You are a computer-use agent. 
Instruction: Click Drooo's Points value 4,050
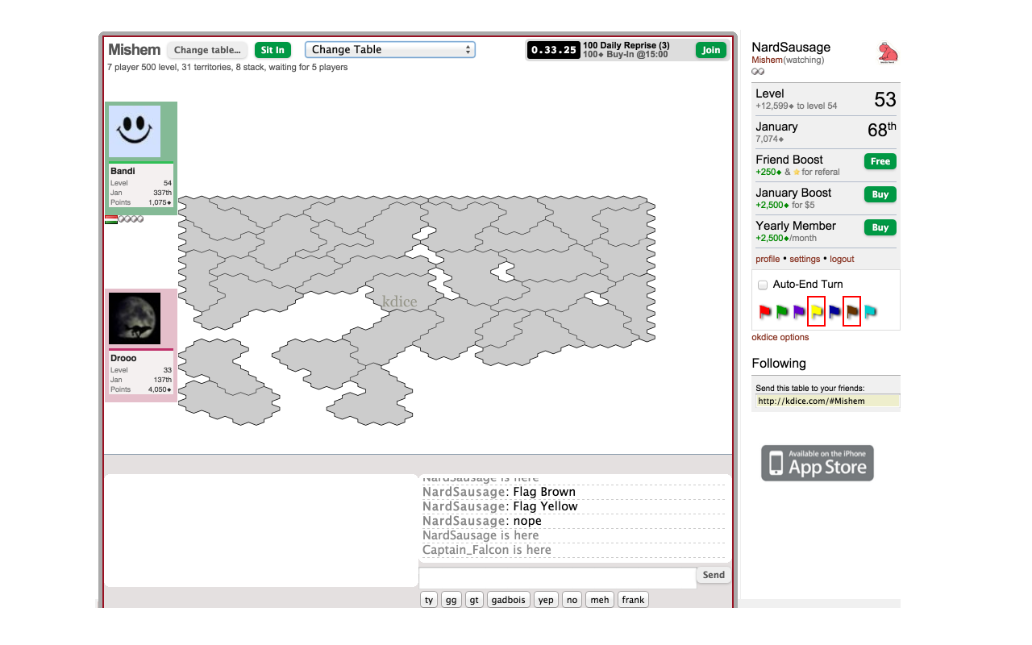[x=160, y=389]
